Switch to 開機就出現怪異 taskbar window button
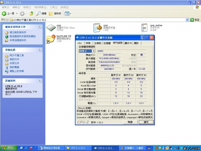201x151 pixels. click(51, 148)
